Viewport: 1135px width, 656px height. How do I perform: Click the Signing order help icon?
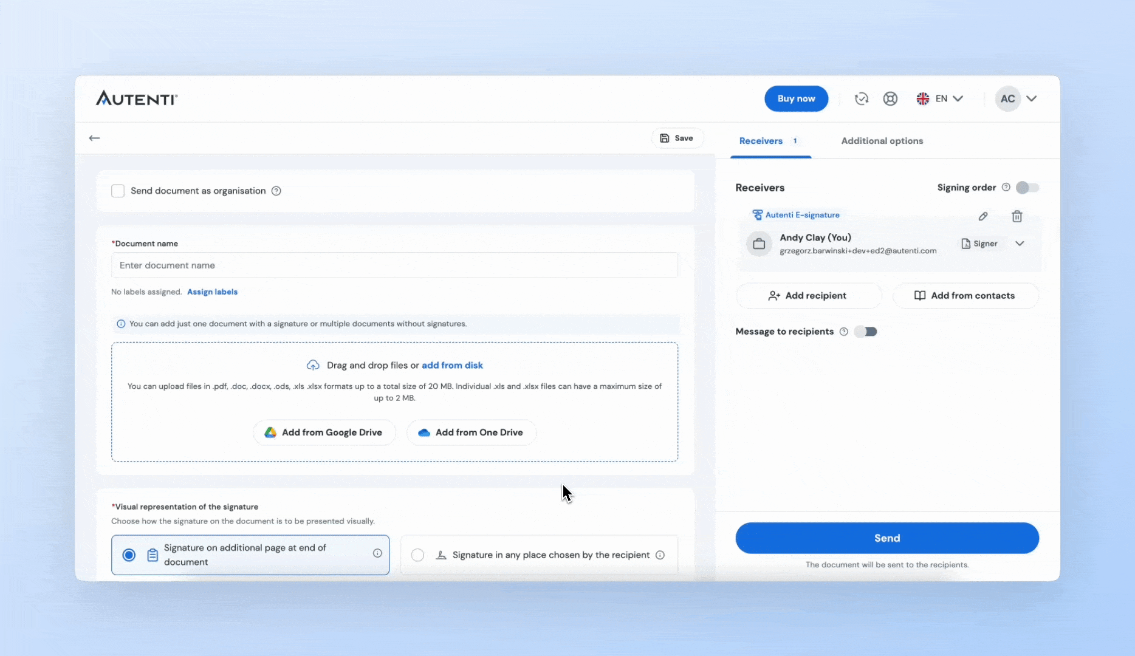pos(1006,187)
